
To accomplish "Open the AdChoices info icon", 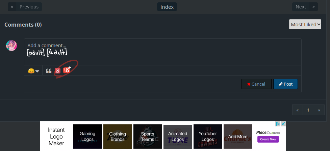I will coord(278,124).
